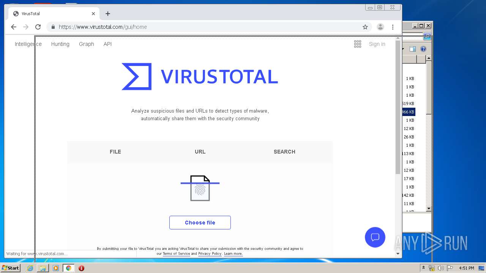This screenshot has height=273, width=486.
Task: Switch to the URL tab
Action: coord(200,152)
